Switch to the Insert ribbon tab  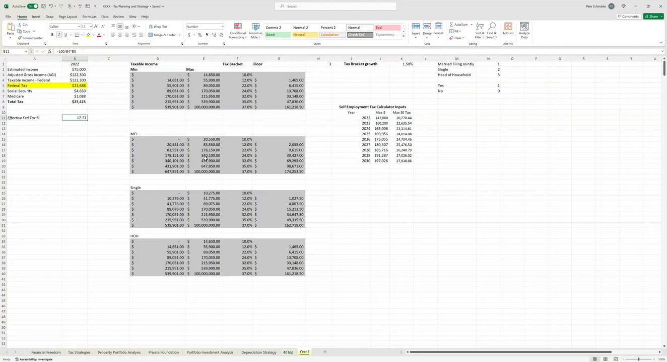point(36,17)
